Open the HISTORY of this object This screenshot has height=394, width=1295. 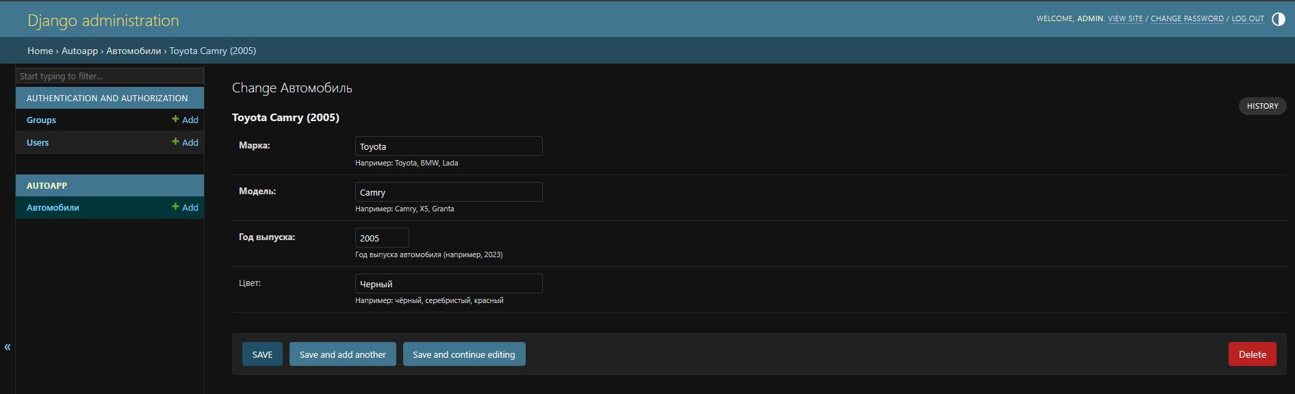pos(1262,106)
